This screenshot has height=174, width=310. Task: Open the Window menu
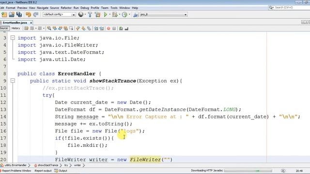coord(124,8)
